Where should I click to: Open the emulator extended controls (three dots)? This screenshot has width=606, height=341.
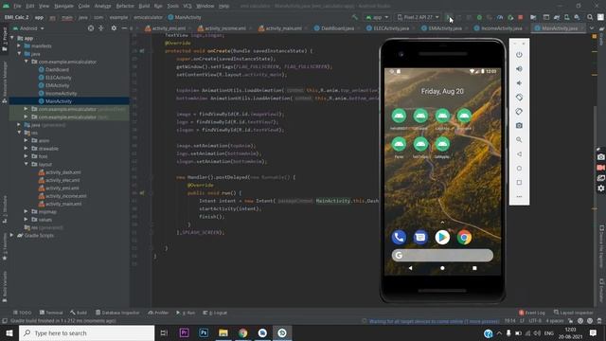point(519,196)
